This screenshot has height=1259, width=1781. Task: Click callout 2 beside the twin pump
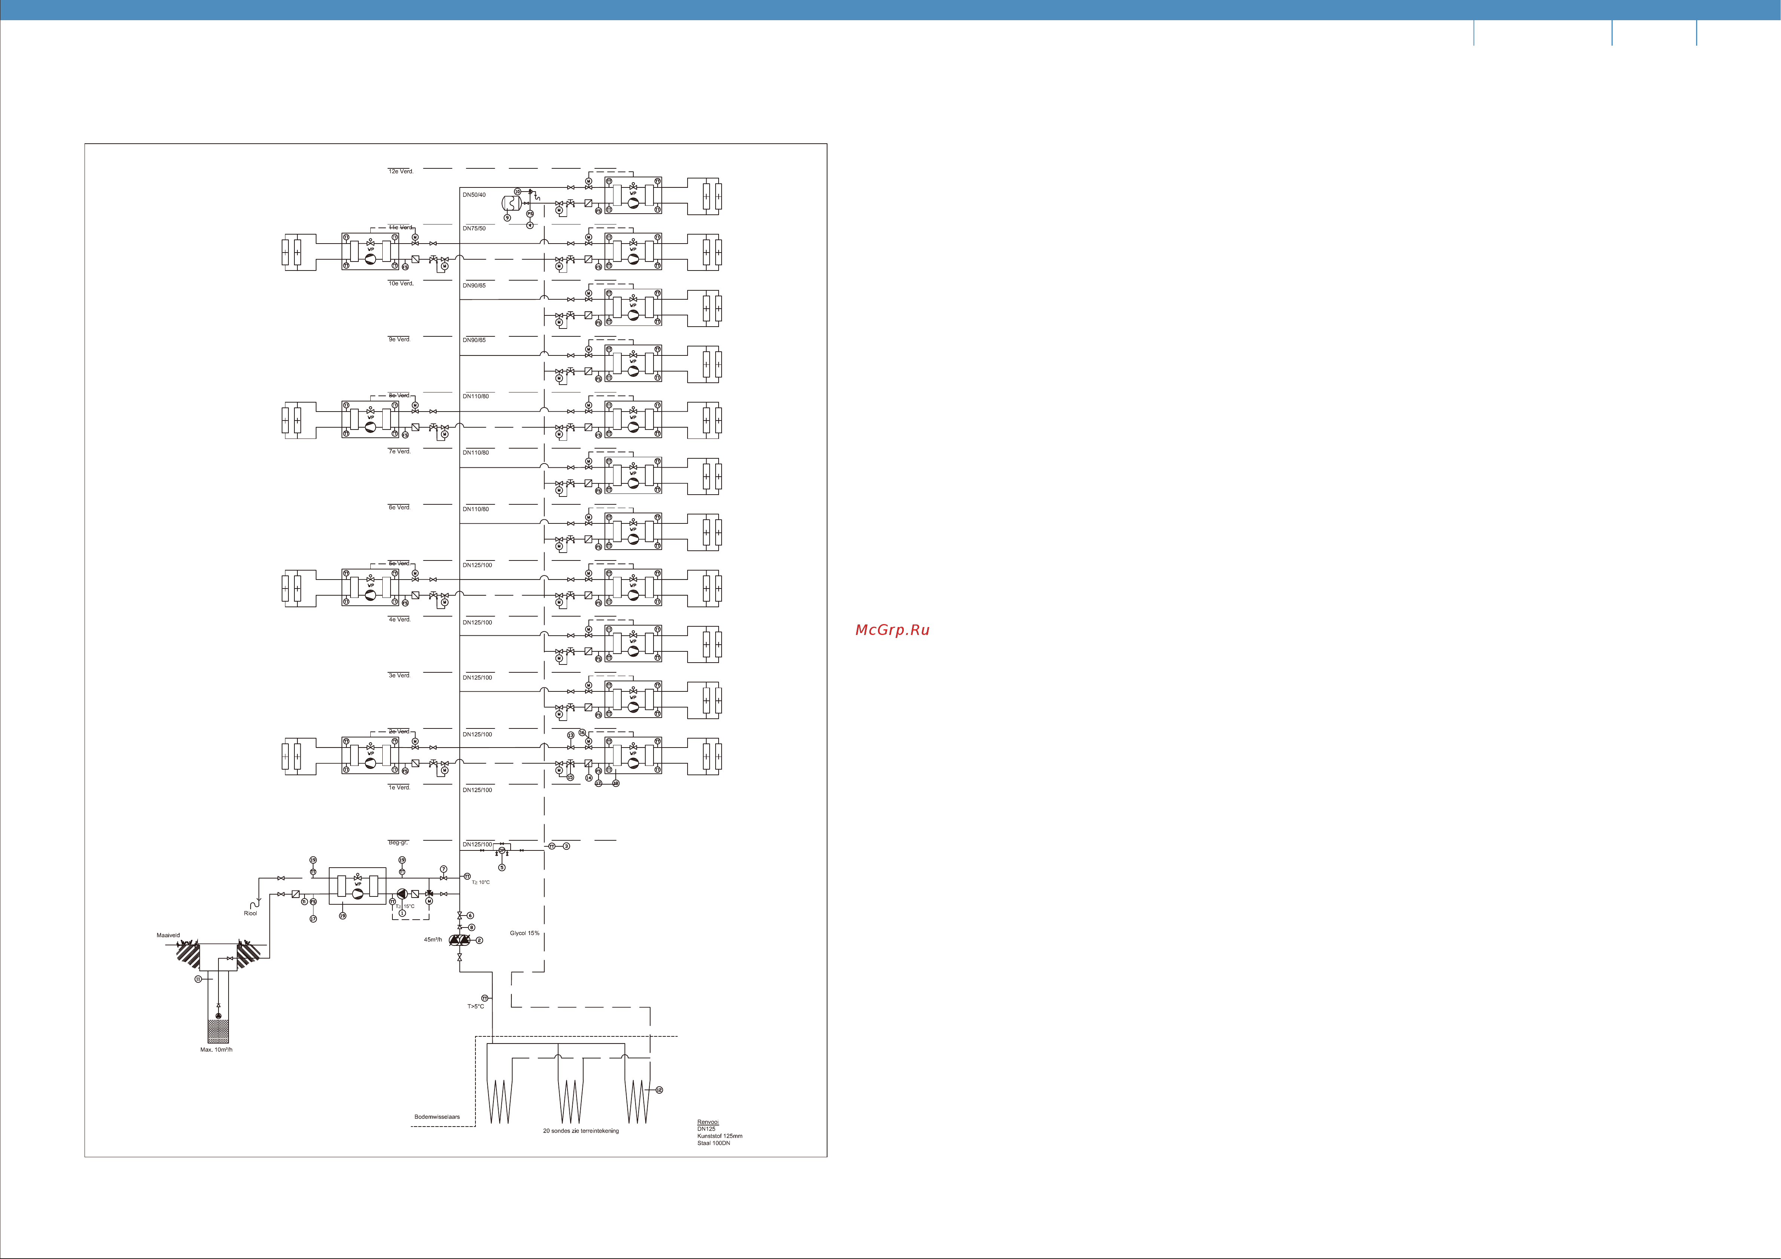(x=479, y=940)
